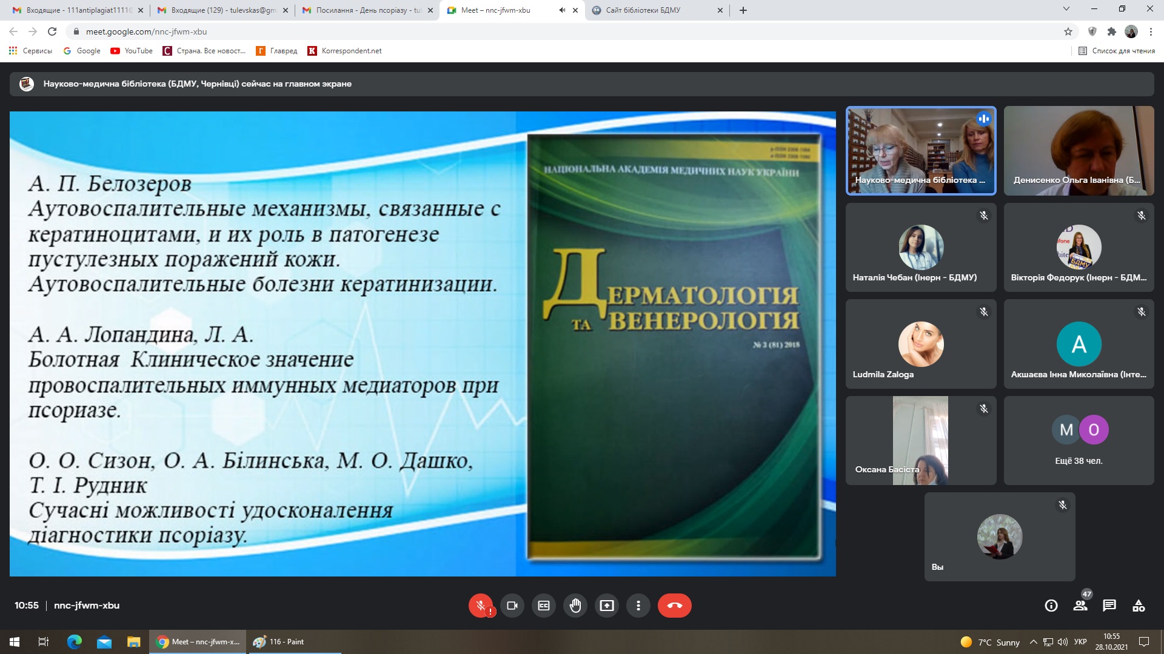Open the YouTube bookmark

[132, 51]
